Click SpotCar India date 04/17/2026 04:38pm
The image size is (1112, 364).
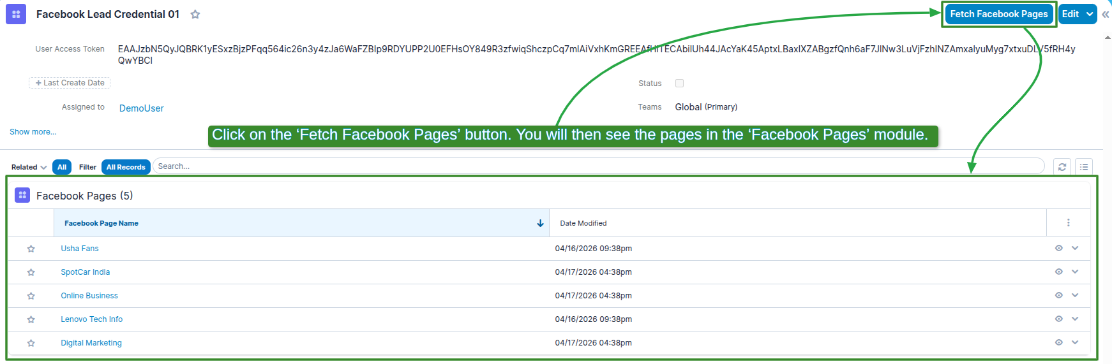(x=594, y=272)
